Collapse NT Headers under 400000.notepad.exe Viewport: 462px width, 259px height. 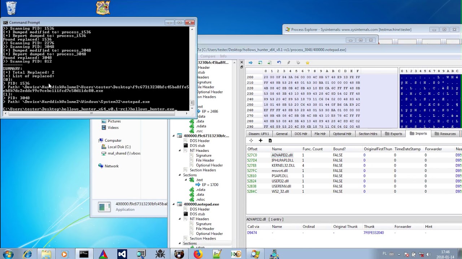click(x=180, y=219)
